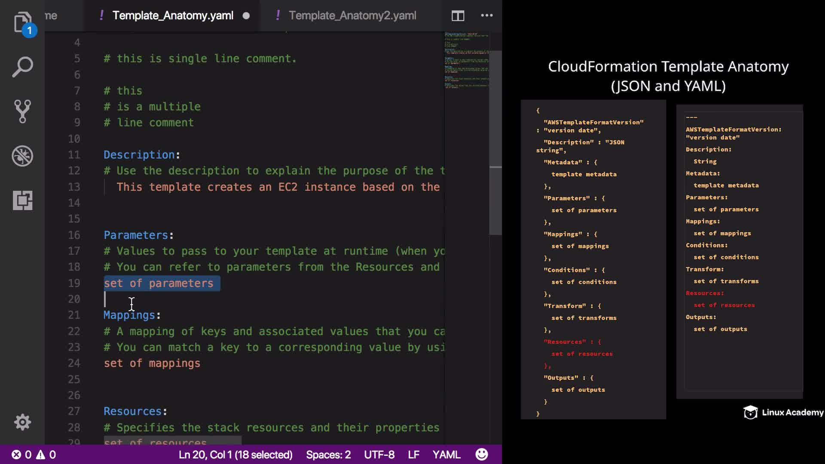Switch to Template_Anatomy2.yaml tab
The height and width of the screenshot is (464, 825).
point(352,15)
